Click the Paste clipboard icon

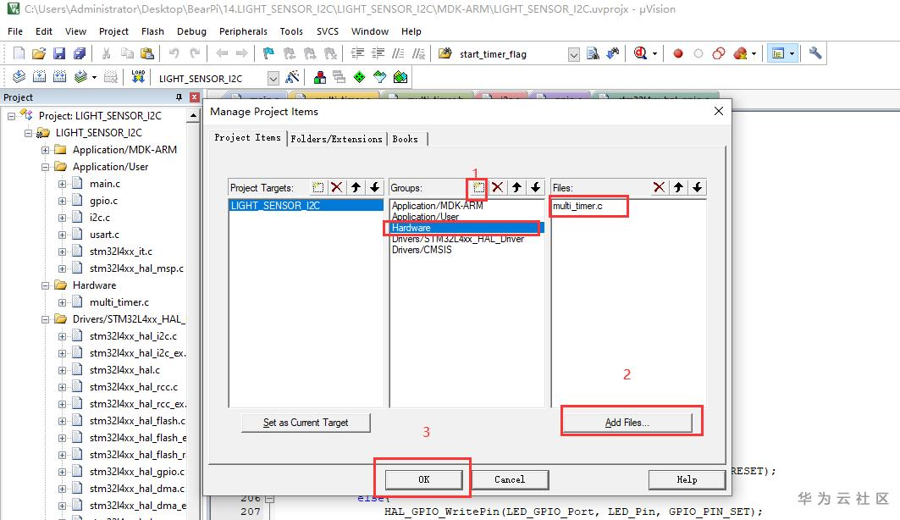[x=147, y=53]
